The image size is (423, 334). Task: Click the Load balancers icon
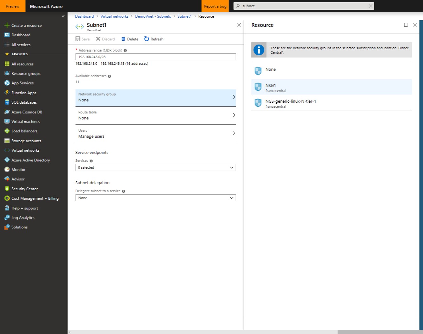7,131
